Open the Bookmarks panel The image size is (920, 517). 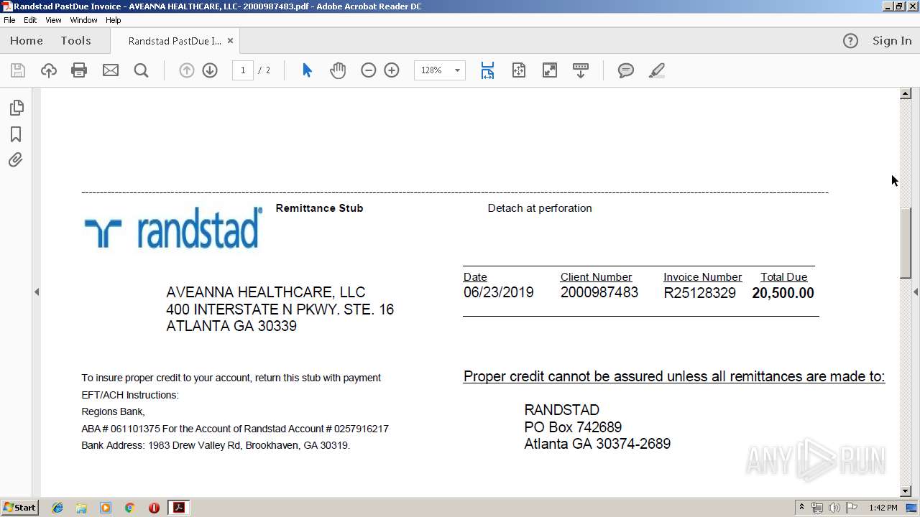click(16, 134)
